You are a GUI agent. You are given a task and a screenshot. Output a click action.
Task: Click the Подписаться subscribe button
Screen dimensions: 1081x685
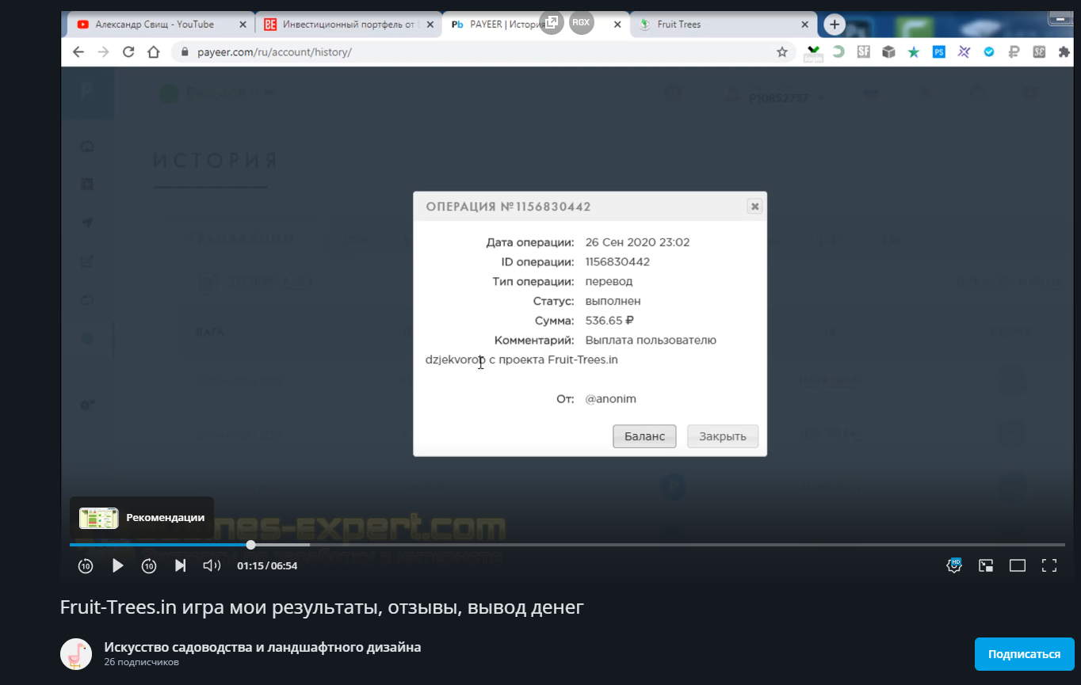(x=1024, y=654)
